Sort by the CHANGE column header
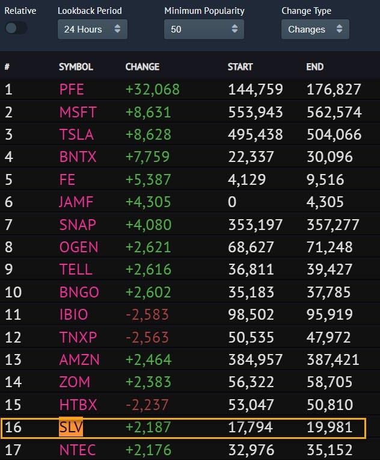Viewport: 380px width, 460px height. click(x=142, y=67)
